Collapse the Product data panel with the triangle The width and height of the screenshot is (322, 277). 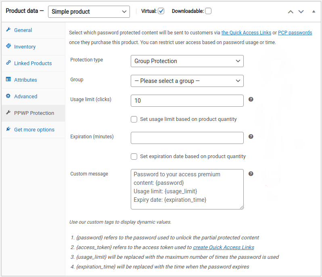[x=314, y=11]
